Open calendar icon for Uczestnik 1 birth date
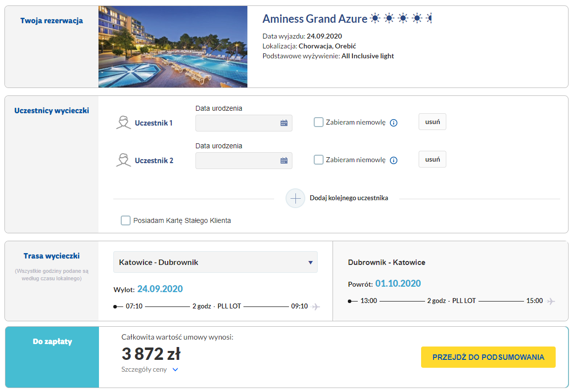 pos(284,123)
